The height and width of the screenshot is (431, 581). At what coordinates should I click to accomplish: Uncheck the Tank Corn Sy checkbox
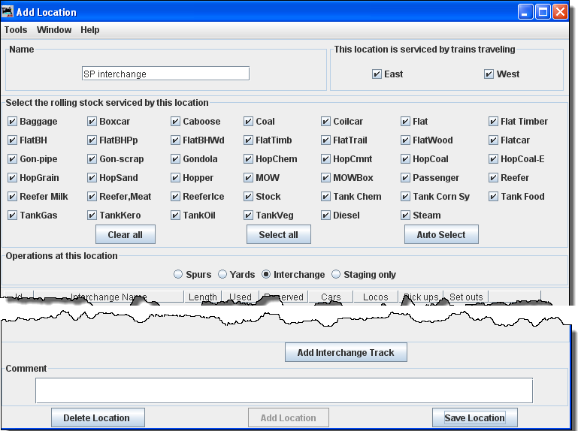(x=406, y=197)
